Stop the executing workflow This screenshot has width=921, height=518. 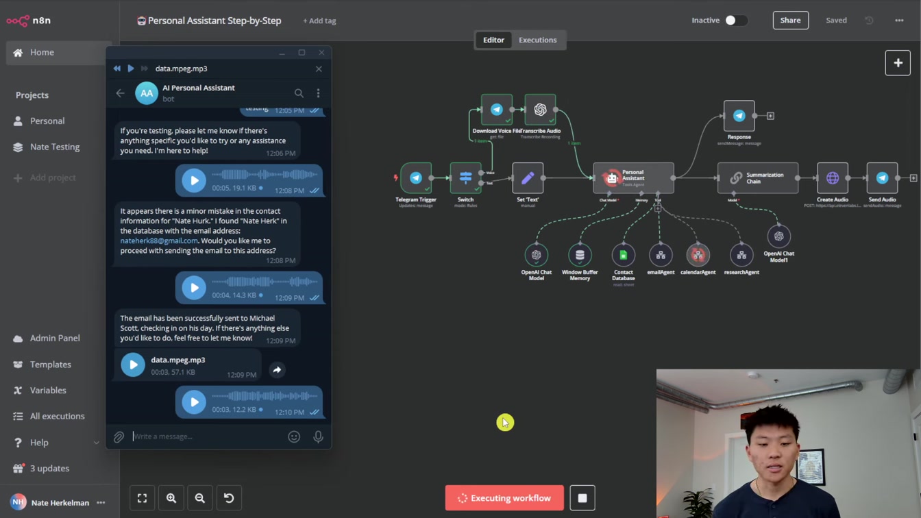pyautogui.click(x=582, y=498)
